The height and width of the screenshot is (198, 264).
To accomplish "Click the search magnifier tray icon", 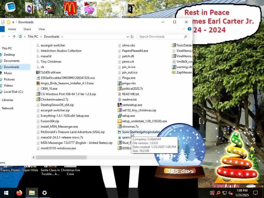I will pyautogui.click(x=218, y=193).
